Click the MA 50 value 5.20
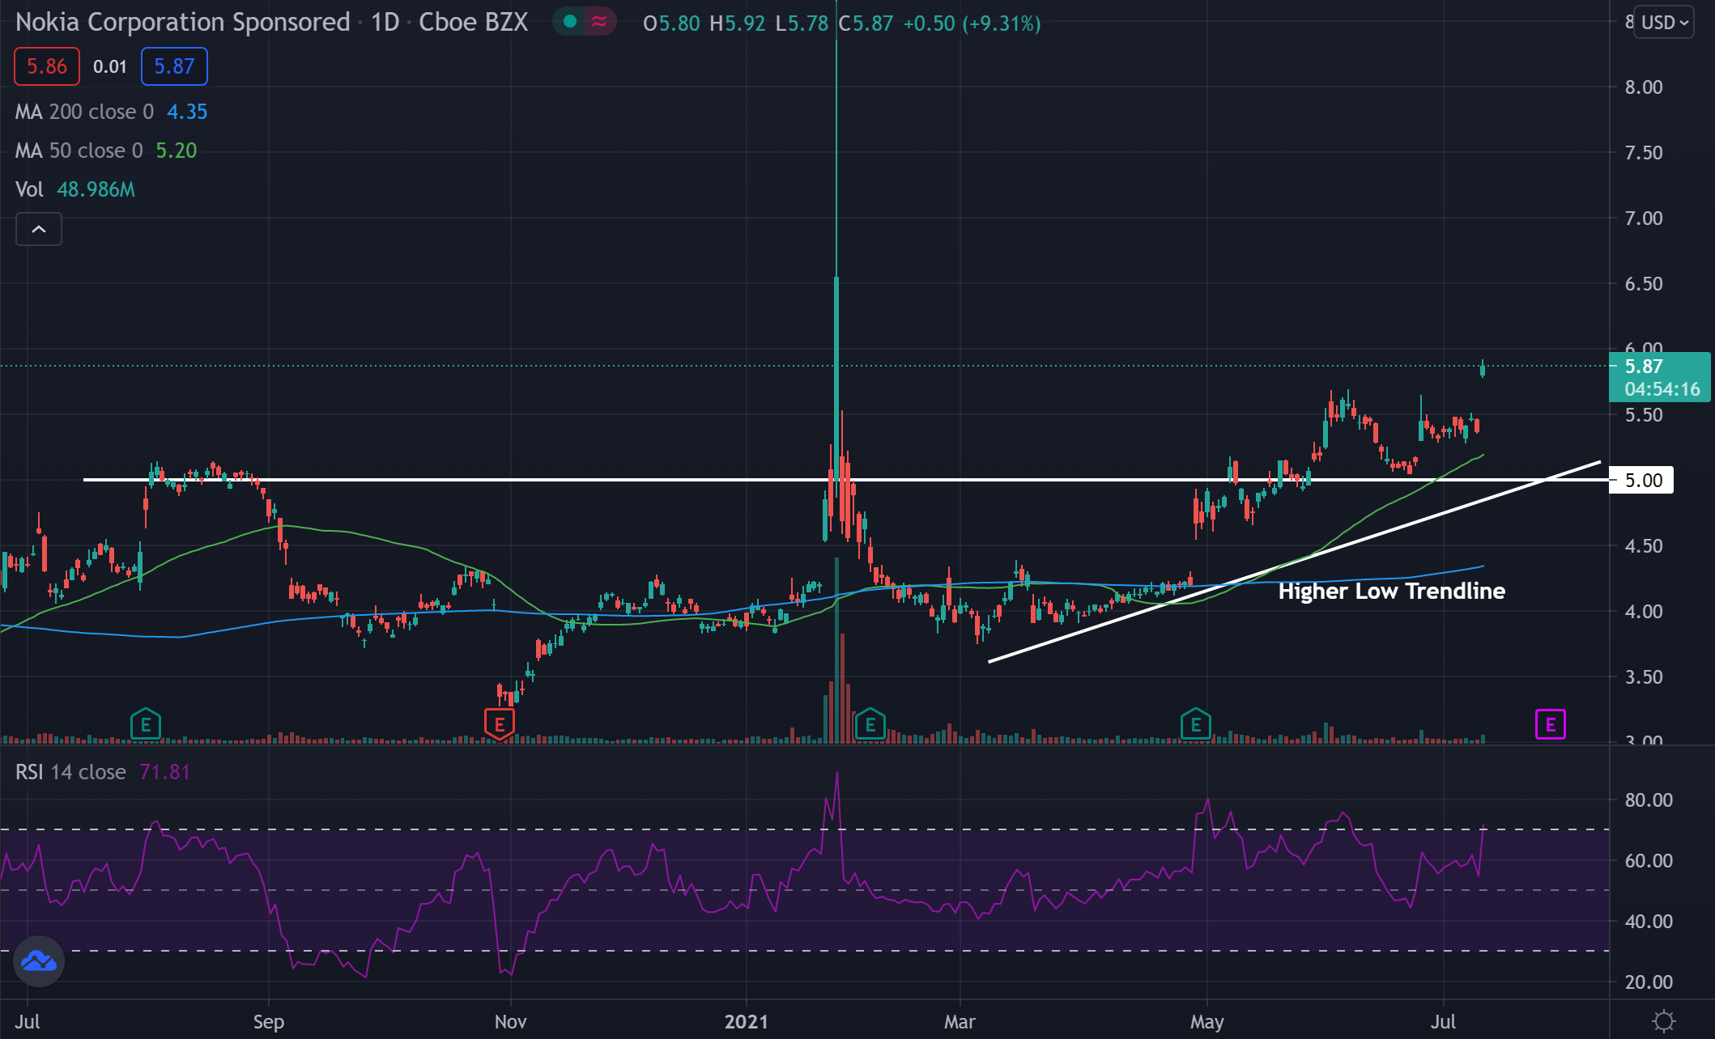The width and height of the screenshot is (1715, 1039). (x=177, y=151)
